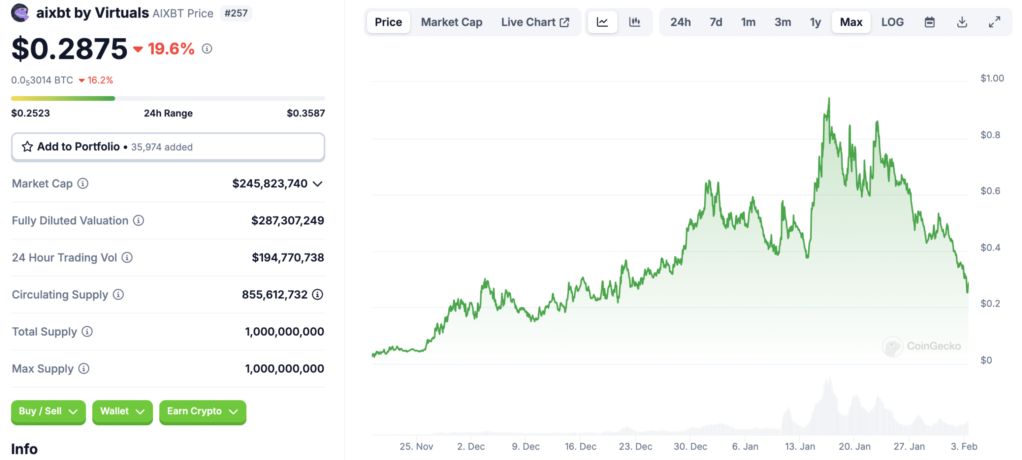The height and width of the screenshot is (460, 1022).
Task: Click the star icon in Add to Portfolio
Action: [x=27, y=147]
